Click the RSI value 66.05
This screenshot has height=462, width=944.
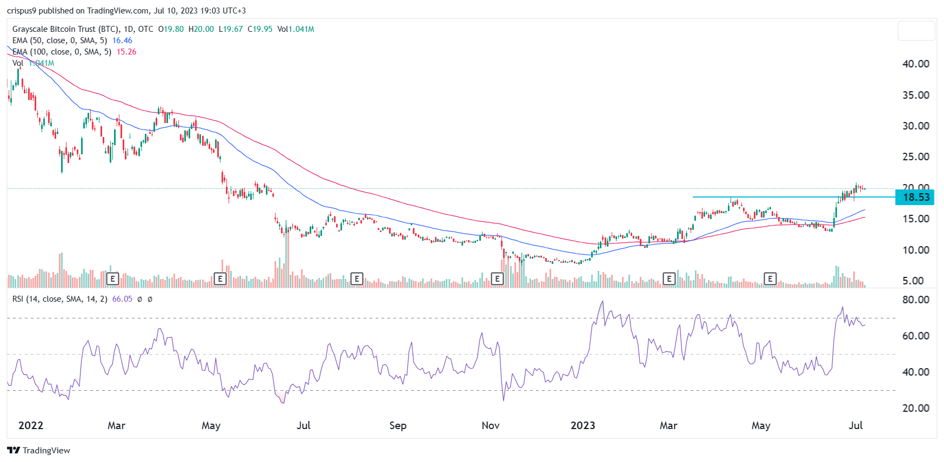(x=122, y=299)
